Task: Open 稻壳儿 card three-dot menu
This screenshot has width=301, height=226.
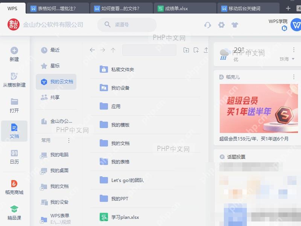Action: tap(294, 77)
